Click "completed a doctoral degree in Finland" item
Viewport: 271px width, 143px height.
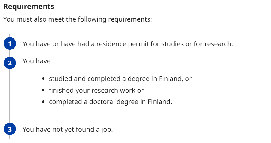[x=111, y=102]
